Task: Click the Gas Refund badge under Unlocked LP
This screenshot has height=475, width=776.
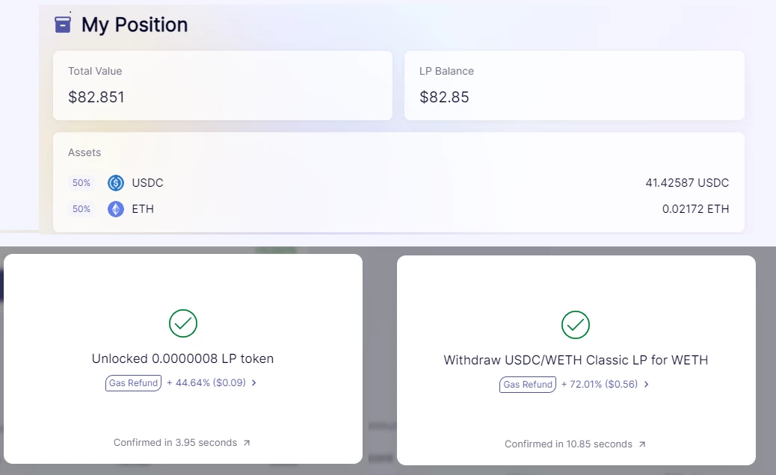Action: tap(134, 383)
